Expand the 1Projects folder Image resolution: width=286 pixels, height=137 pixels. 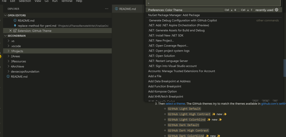(8, 51)
